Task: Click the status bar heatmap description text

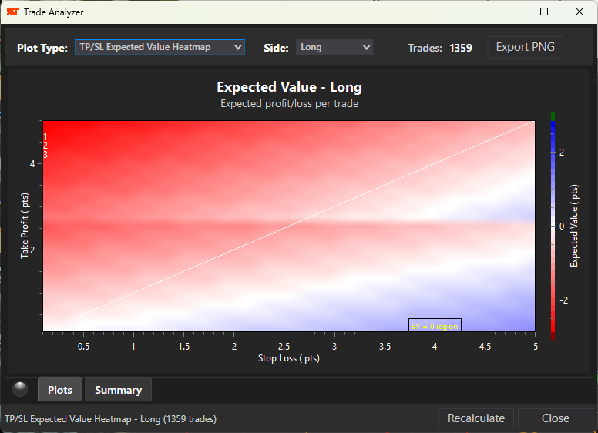Action: coord(110,419)
